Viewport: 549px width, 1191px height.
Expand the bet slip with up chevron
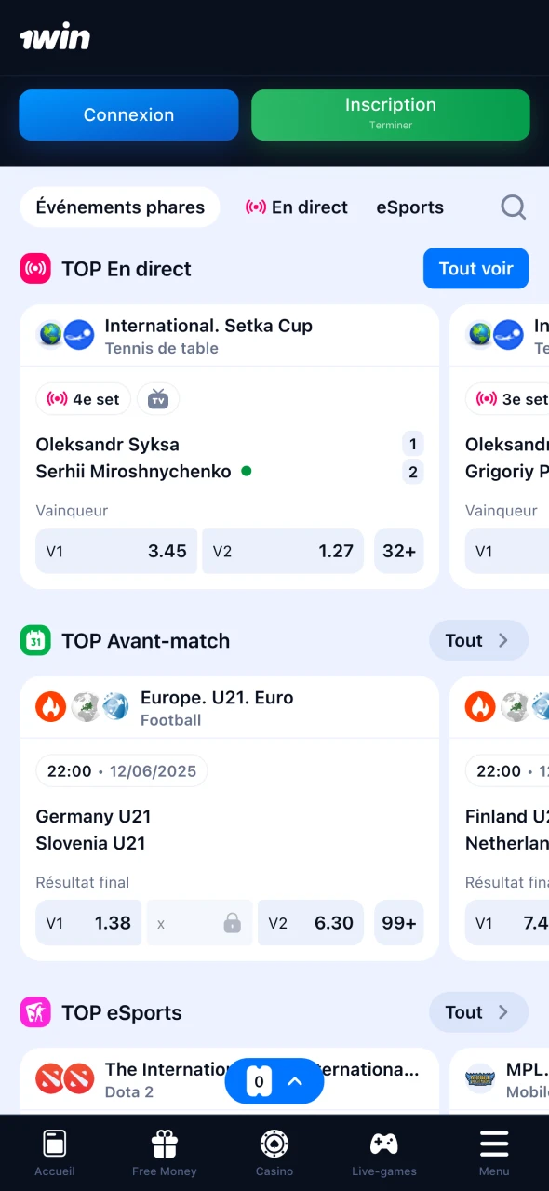coord(295,1081)
